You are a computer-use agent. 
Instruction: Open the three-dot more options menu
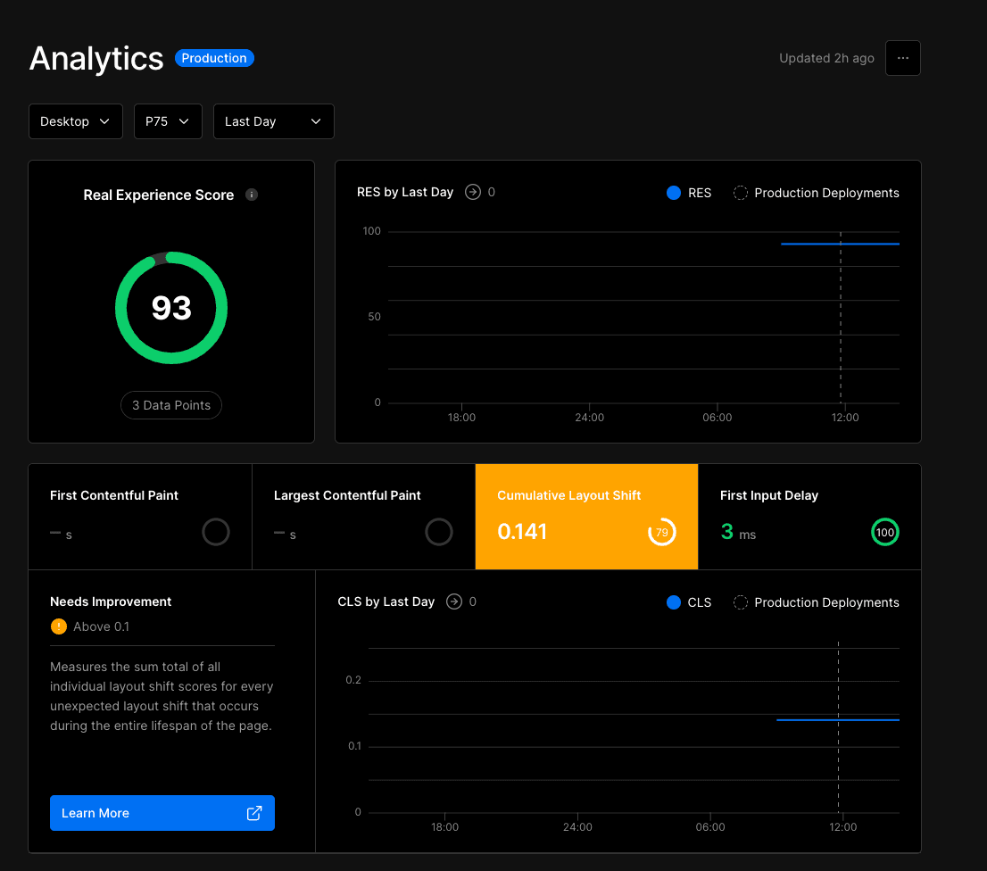pos(902,58)
